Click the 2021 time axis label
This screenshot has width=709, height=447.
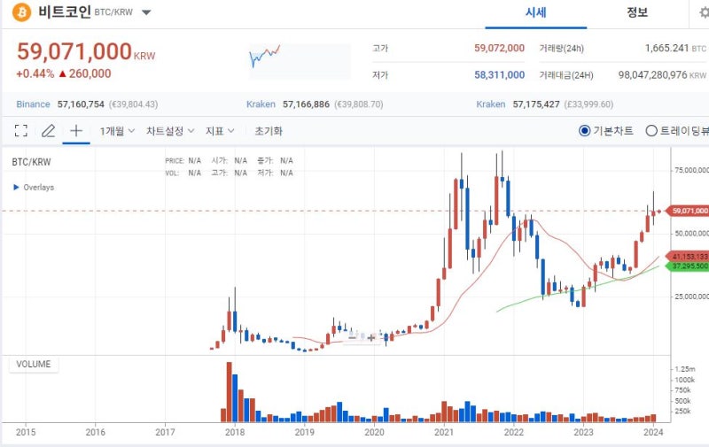click(x=444, y=432)
